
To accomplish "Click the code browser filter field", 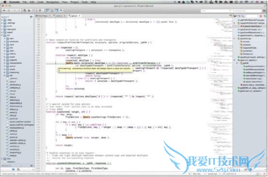I will click(x=252, y=16).
